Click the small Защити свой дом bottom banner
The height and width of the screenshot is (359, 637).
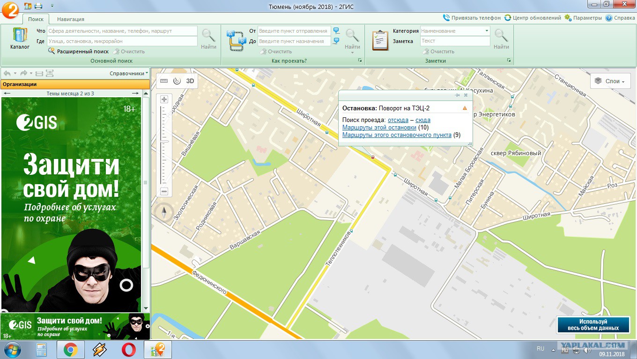click(x=75, y=326)
